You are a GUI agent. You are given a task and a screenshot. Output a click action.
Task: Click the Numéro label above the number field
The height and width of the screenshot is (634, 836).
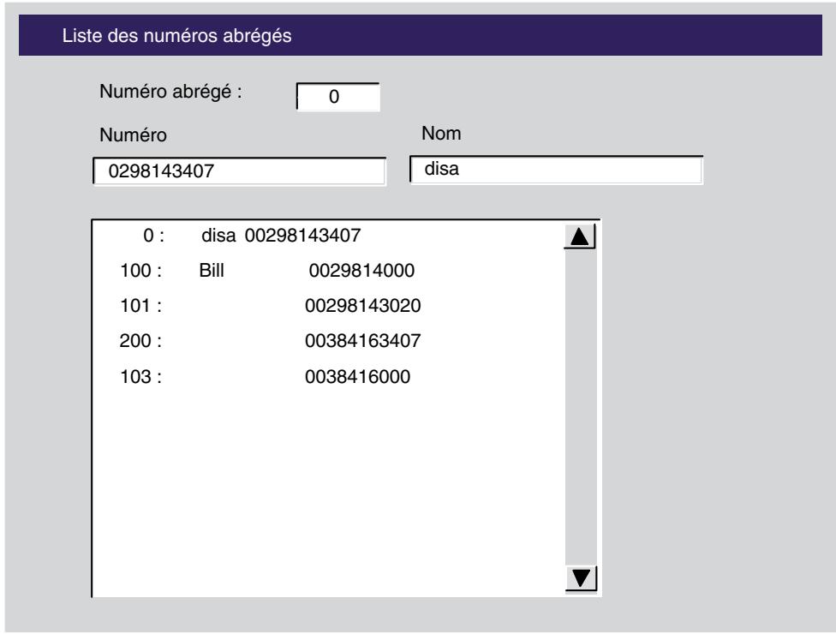tap(134, 135)
